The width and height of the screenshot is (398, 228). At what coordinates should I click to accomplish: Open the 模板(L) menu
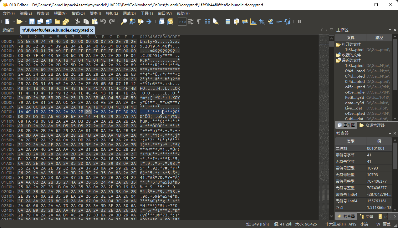point(112,13)
